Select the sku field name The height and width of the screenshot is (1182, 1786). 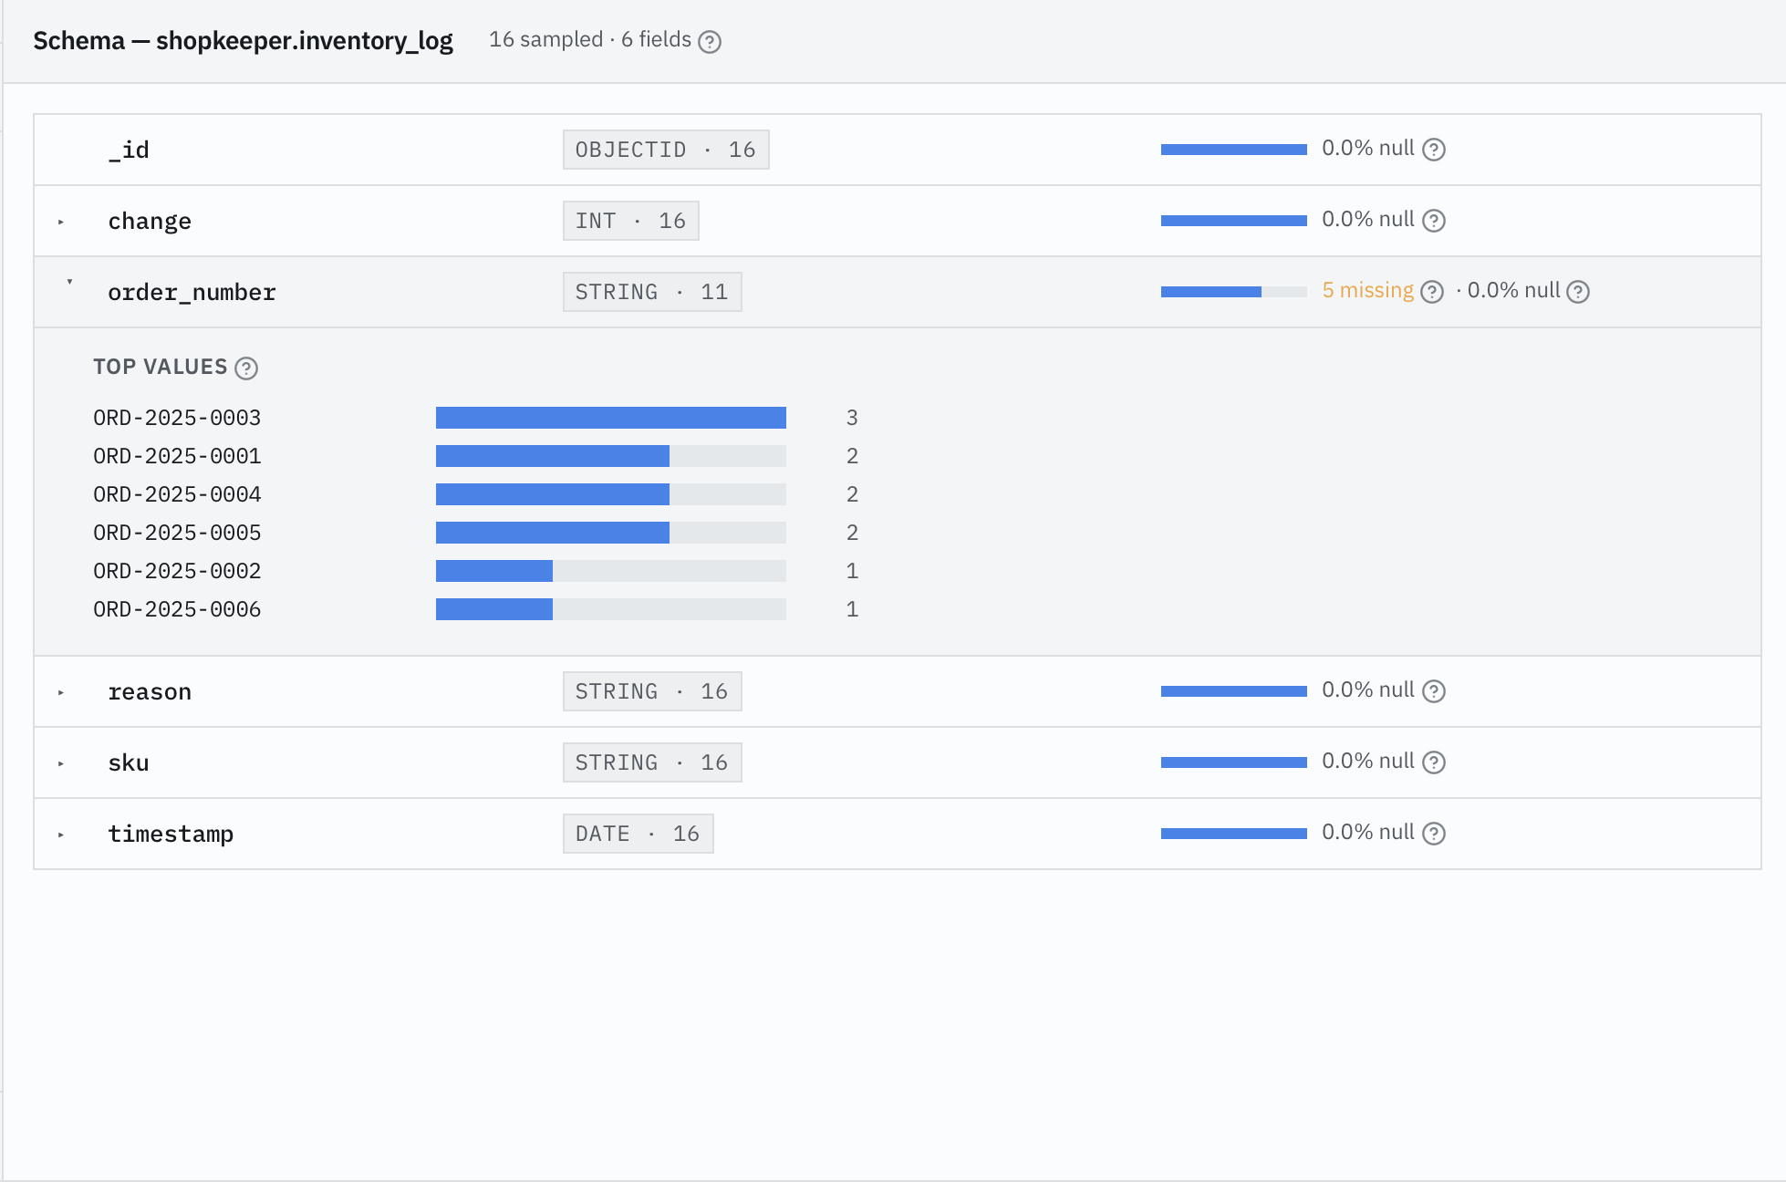[x=129, y=762]
